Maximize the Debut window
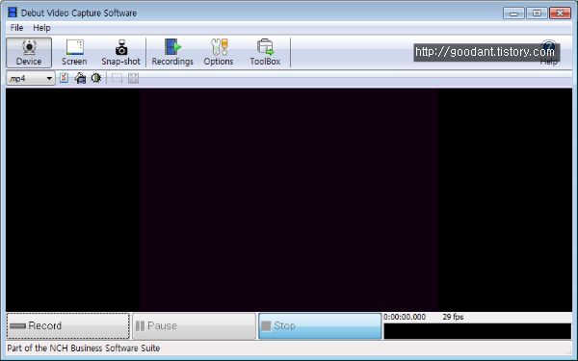 tap(537, 13)
